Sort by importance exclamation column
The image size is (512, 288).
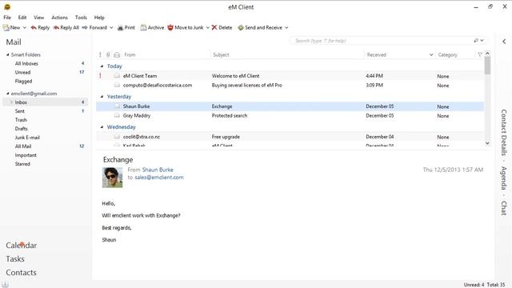click(x=100, y=54)
